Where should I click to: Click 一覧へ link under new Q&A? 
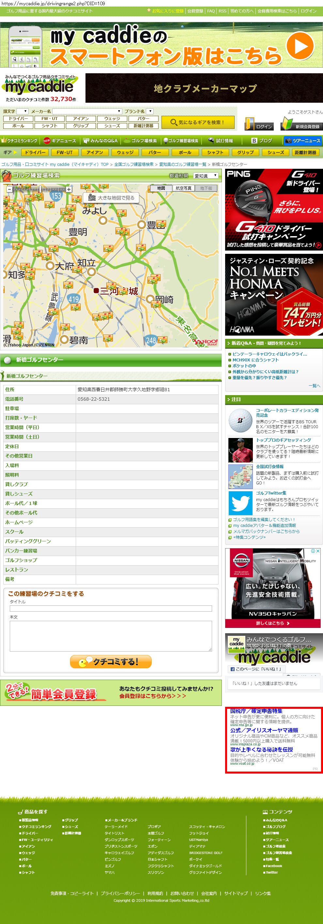tap(315, 386)
